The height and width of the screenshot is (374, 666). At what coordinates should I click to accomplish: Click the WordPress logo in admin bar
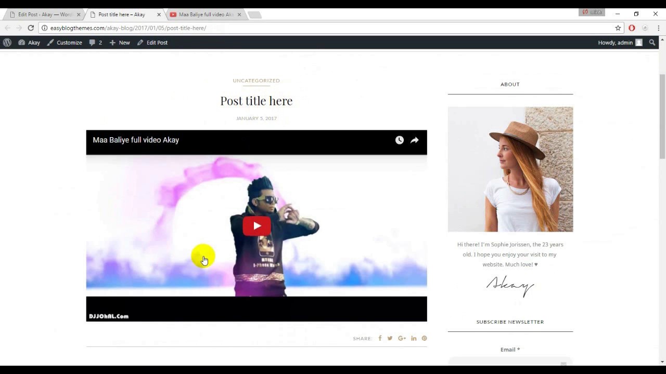point(7,43)
